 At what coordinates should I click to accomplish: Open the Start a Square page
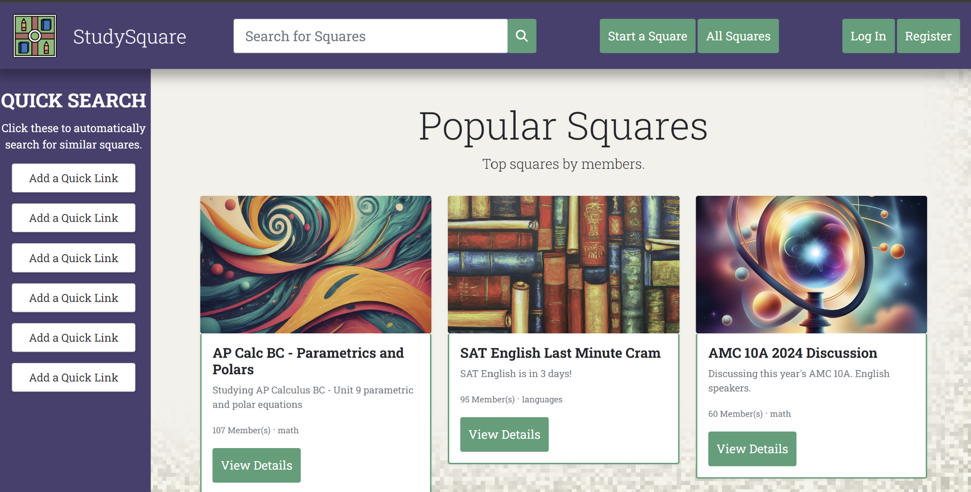coord(647,36)
